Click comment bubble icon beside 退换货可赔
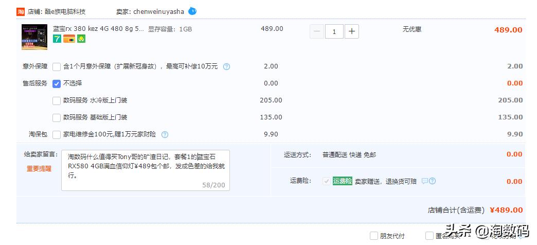 click(425, 181)
